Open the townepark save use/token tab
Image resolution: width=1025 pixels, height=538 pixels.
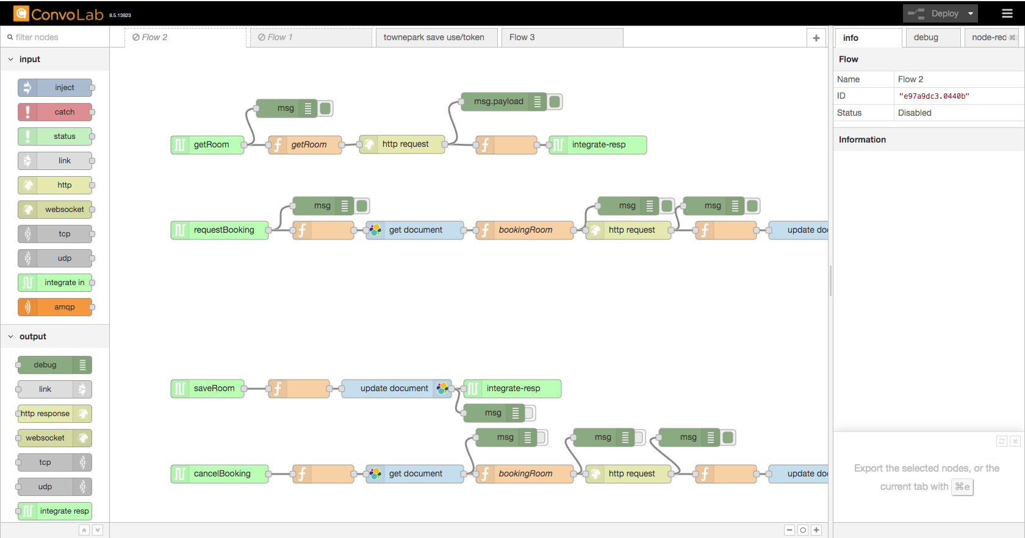[437, 37]
